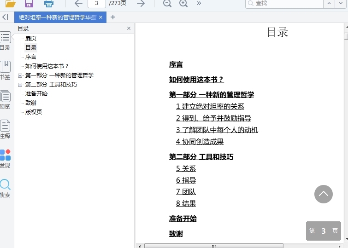Open file with the folder icon
The height and width of the screenshot is (248, 348).
pyautogui.click(x=11, y=4)
